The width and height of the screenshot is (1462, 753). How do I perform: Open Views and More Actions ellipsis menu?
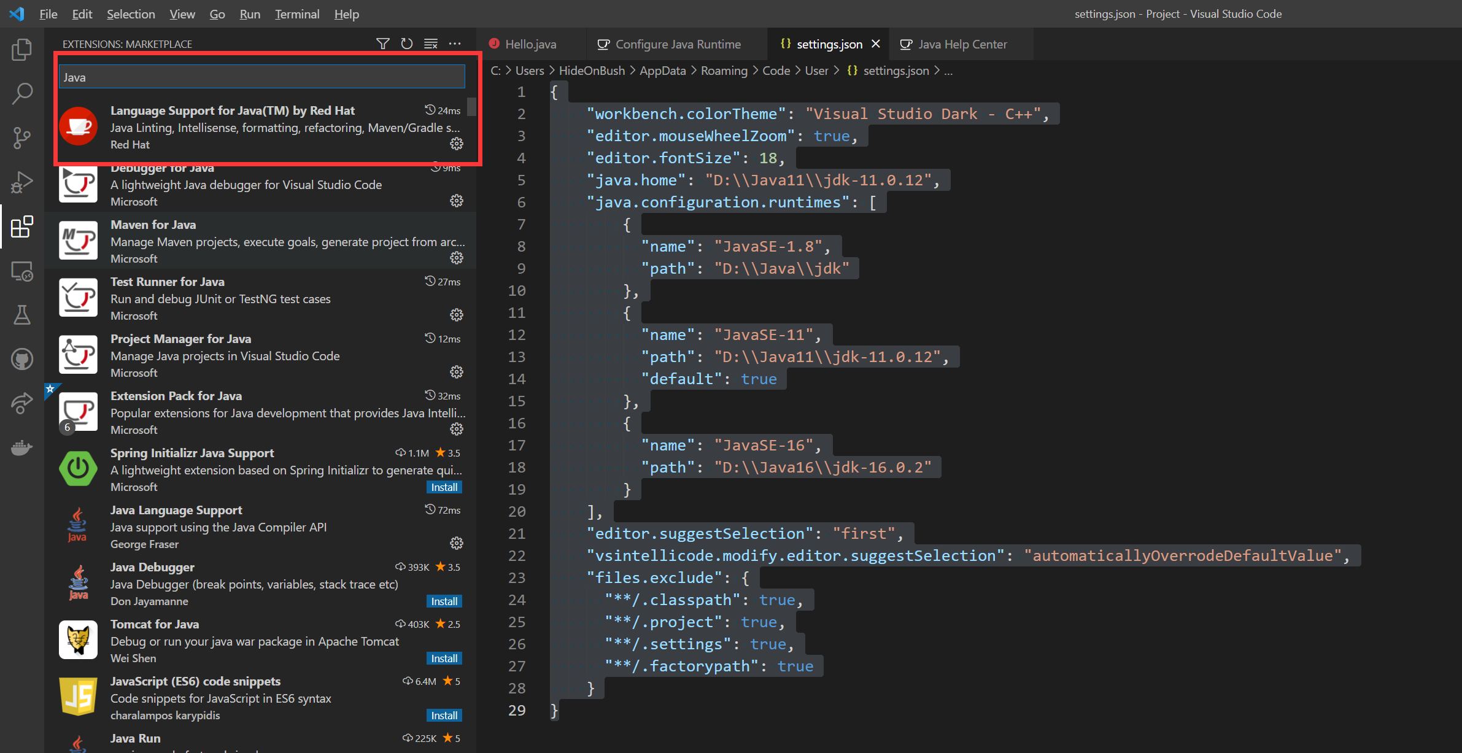[x=455, y=44]
